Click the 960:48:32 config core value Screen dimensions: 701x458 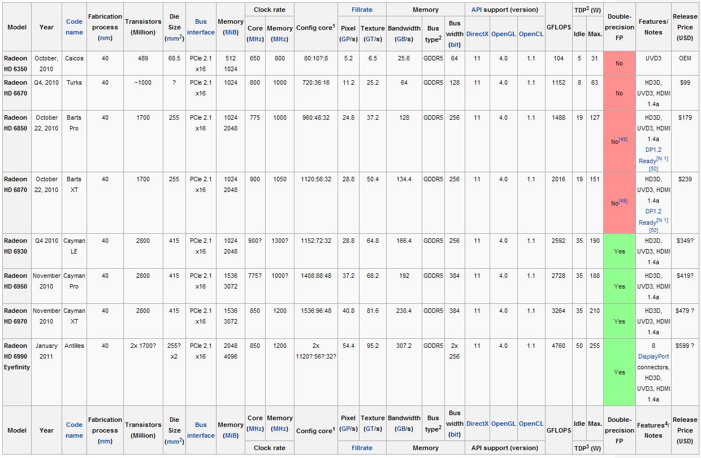[x=315, y=118]
